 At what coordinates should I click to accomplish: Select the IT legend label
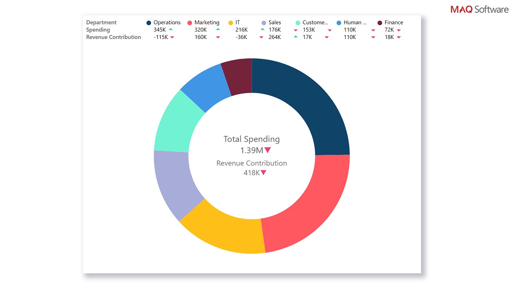(x=238, y=23)
